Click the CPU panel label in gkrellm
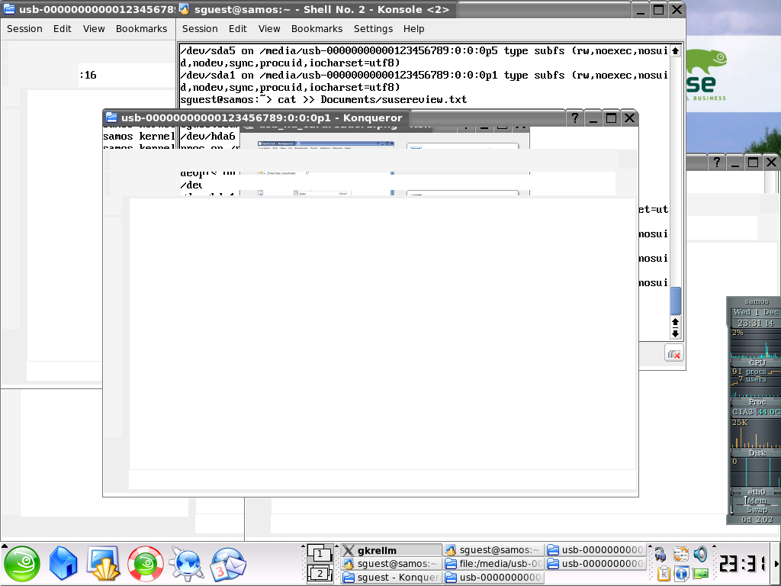This screenshot has width=781, height=586. [x=757, y=363]
